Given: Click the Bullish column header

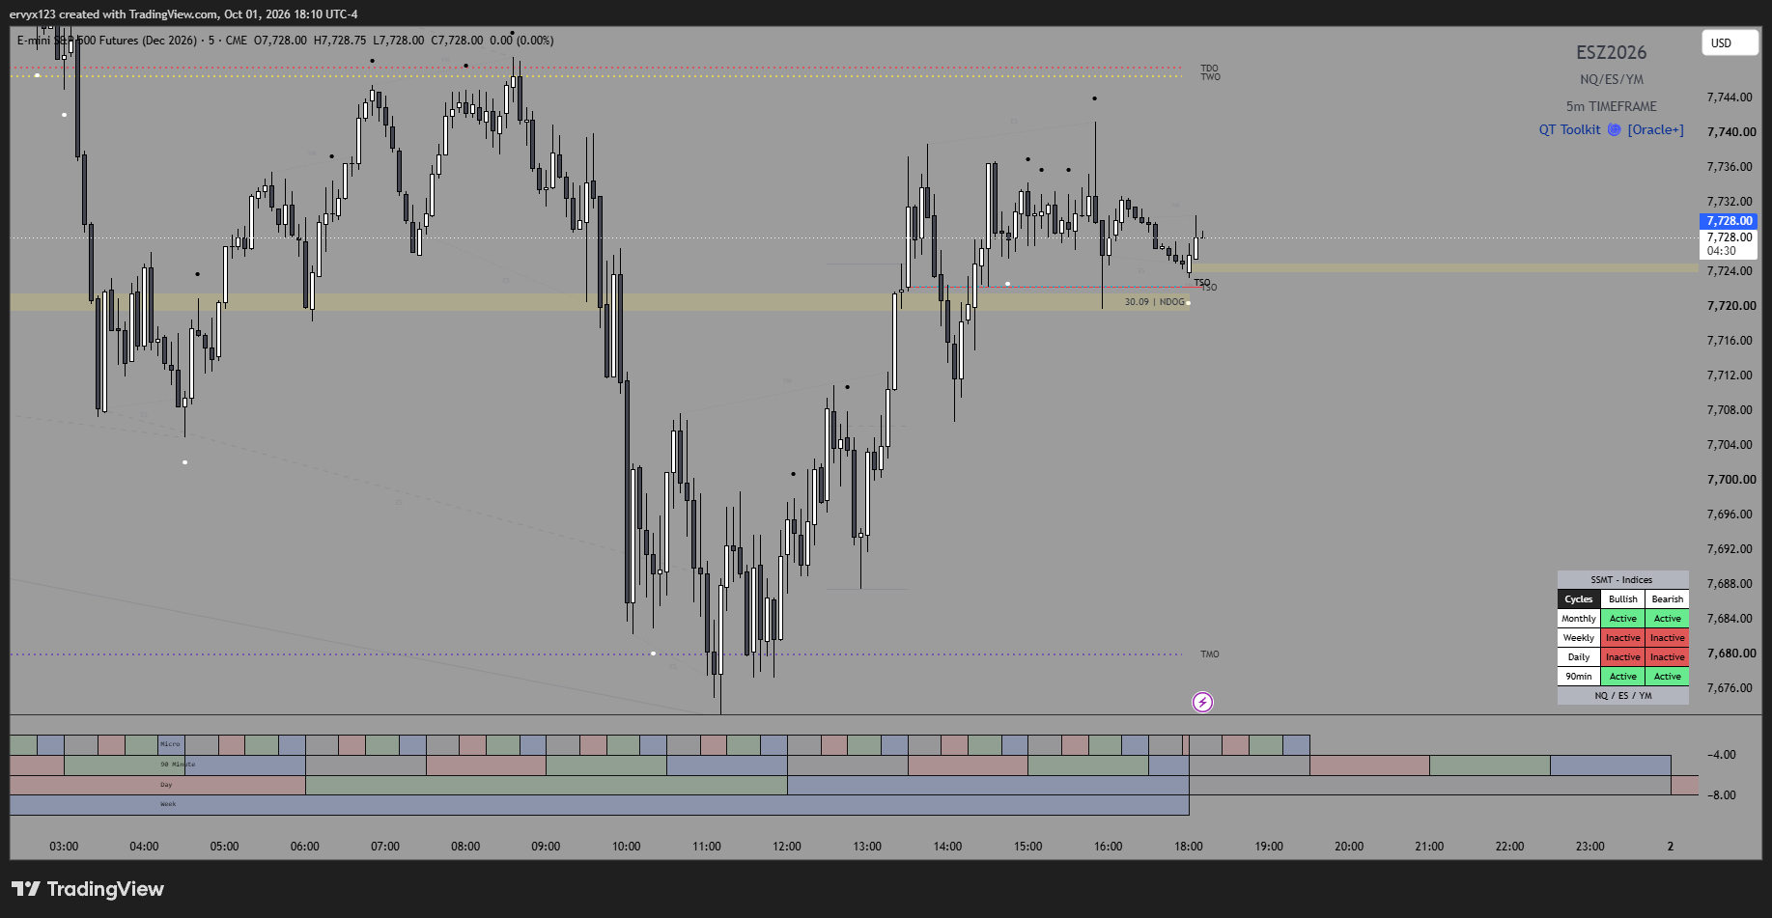Looking at the screenshot, I should 1623,599.
